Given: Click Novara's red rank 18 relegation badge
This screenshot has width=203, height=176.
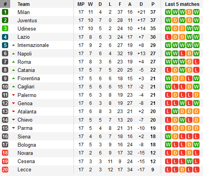Looking at the screenshot, I should pyautogui.click(x=5, y=153).
